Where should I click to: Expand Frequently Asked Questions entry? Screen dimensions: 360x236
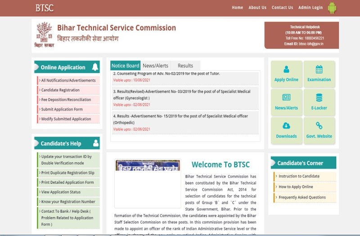point(302,197)
